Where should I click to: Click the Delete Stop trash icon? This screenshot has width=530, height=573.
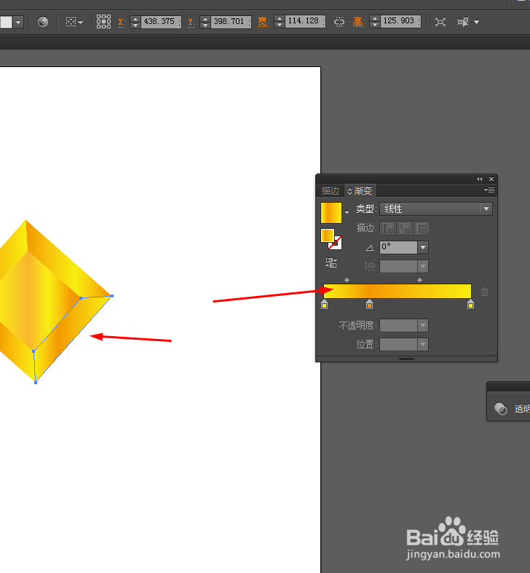click(484, 292)
